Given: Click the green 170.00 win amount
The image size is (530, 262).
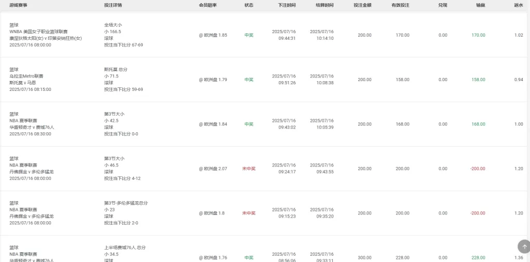Looking at the screenshot, I should (x=478, y=35).
